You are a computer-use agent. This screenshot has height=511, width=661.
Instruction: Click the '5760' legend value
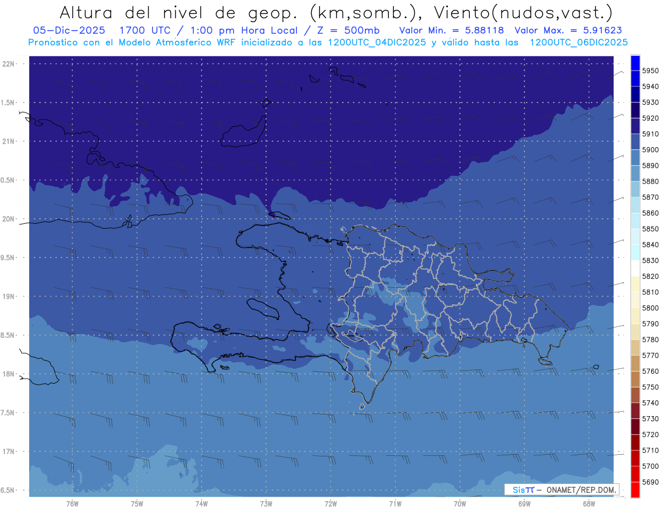[x=650, y=371]
